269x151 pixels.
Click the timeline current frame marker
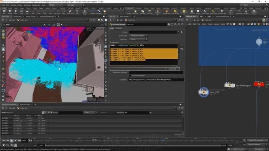pyautogui.click(x=95, y=139)
